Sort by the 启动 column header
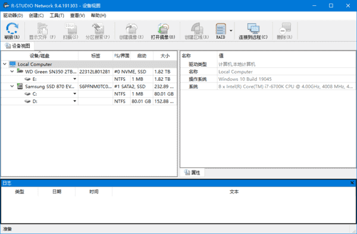This screenshot has width=357, height=234. (x=142, y=56)
